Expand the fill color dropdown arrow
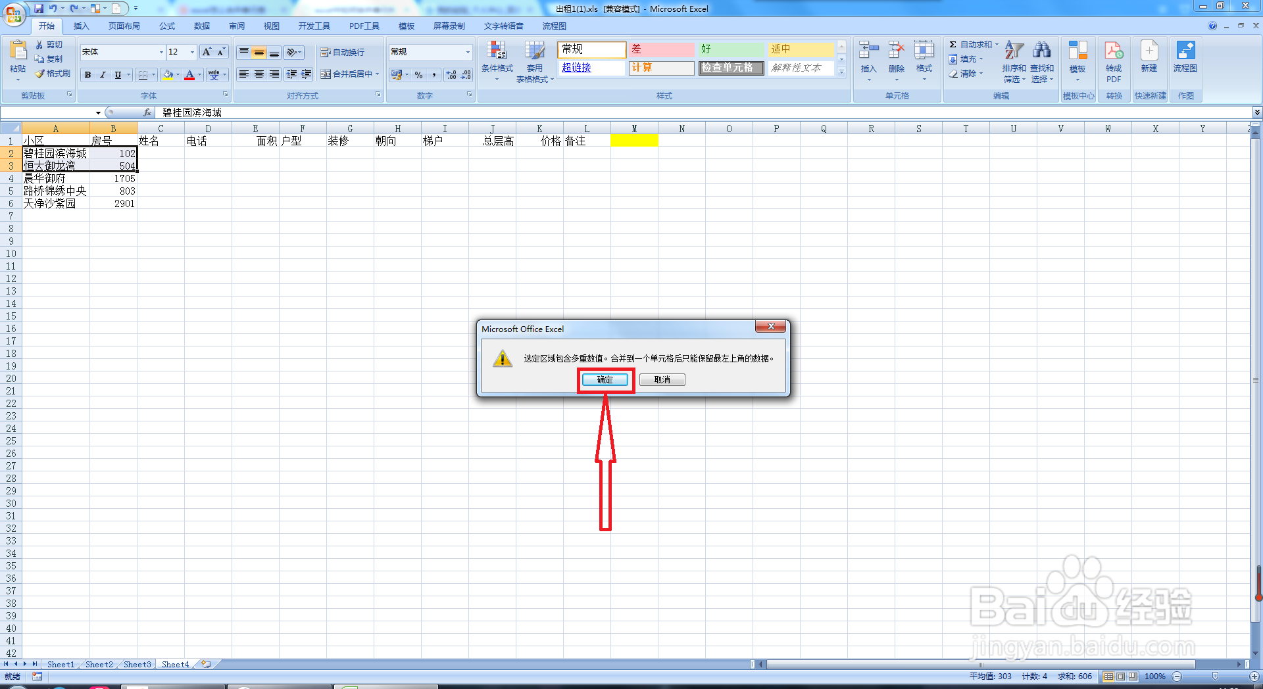This screenshot has height=689, width=1263. (178, 75)
